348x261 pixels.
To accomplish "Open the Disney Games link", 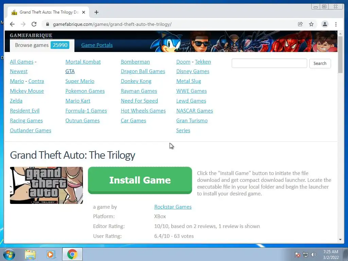I will coord(193,71).
